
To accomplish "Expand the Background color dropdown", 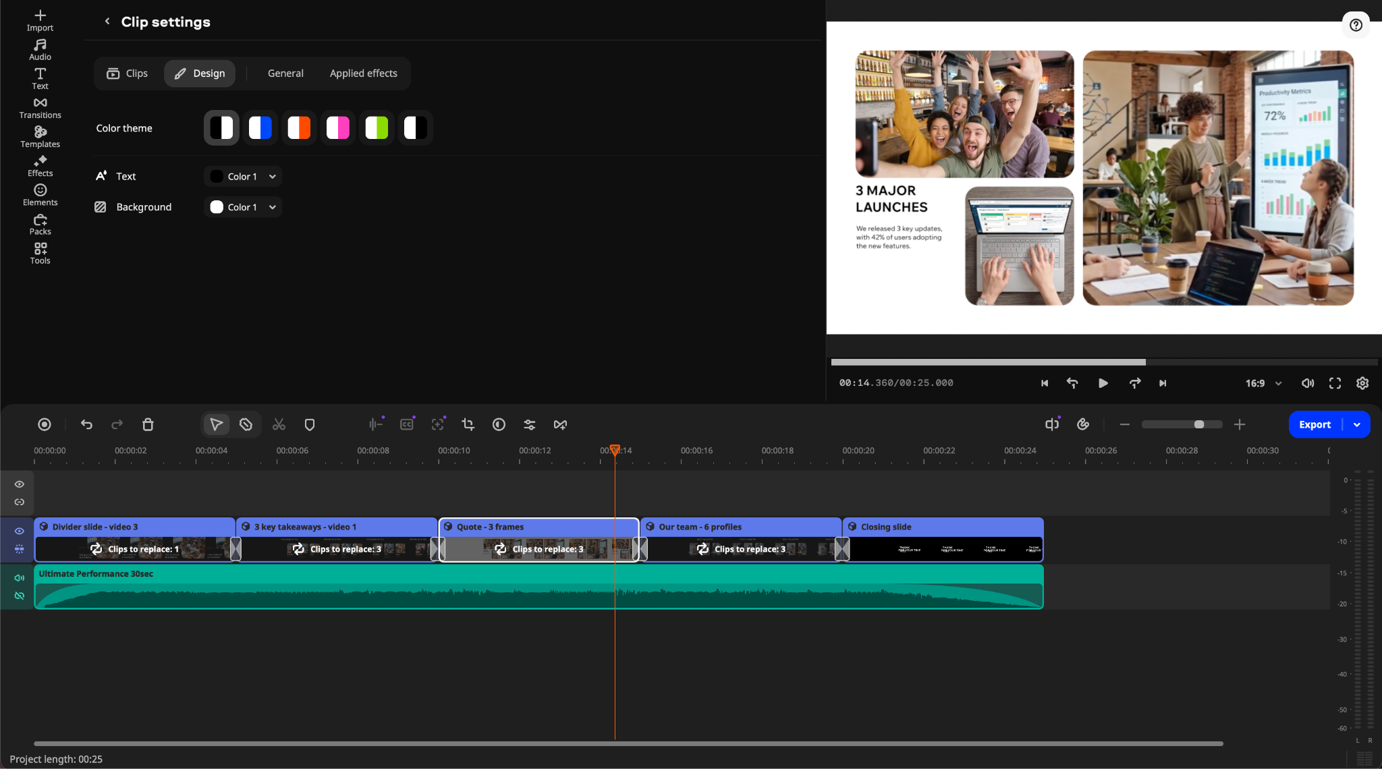I will (243, 207).
